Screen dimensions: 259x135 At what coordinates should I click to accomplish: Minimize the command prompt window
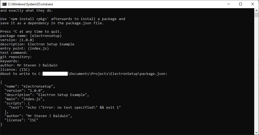(228, 4)
